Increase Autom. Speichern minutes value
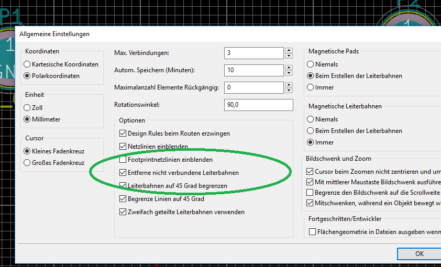This screenshot has height=267, width=441. coord(289,68)
